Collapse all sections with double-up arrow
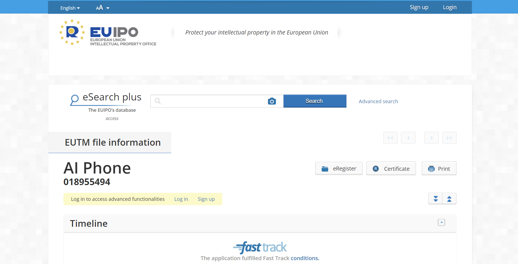The height and width of the screenshot is (264, 518). click(x=449, y=199)
